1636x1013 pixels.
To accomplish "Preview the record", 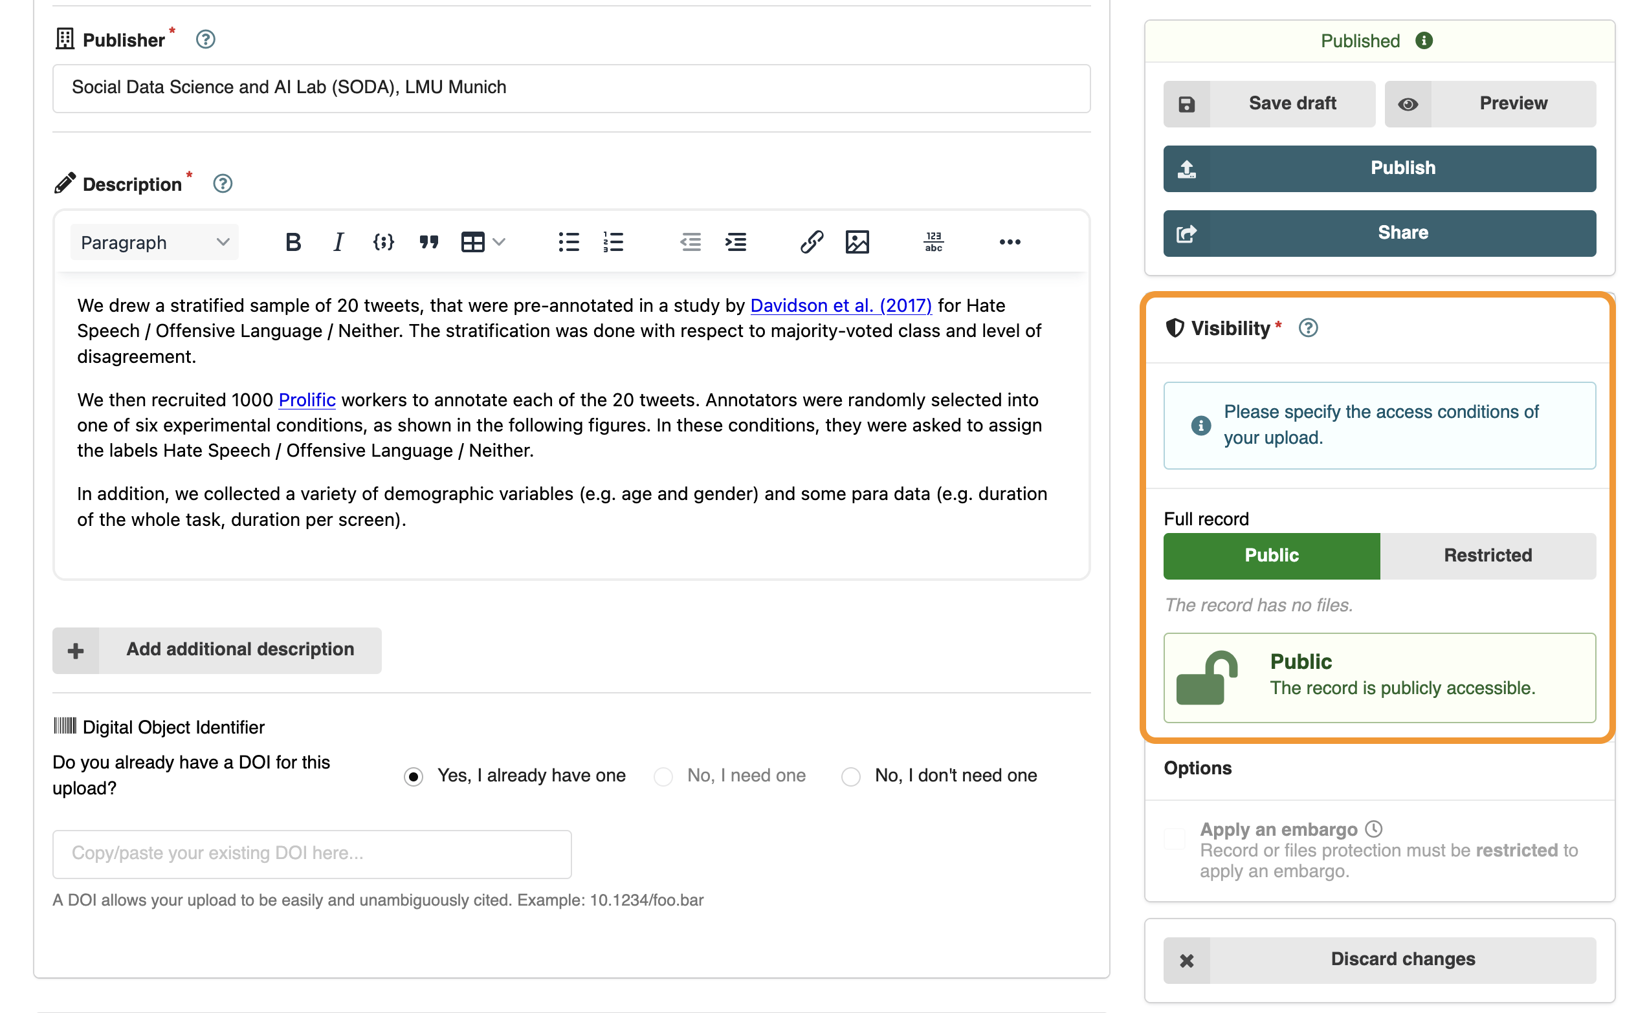I will [x=1490, y=104].
